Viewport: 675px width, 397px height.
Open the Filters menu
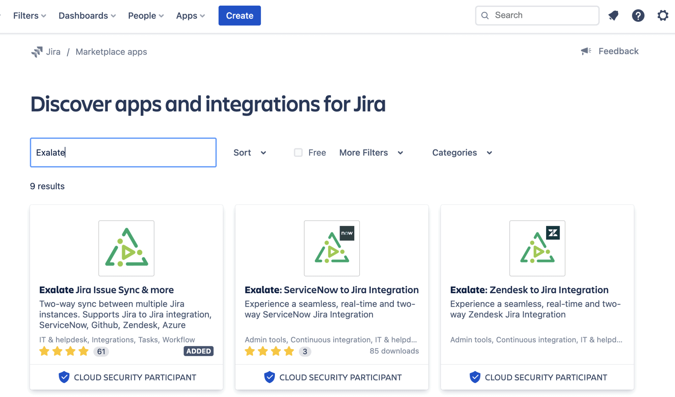30,15
